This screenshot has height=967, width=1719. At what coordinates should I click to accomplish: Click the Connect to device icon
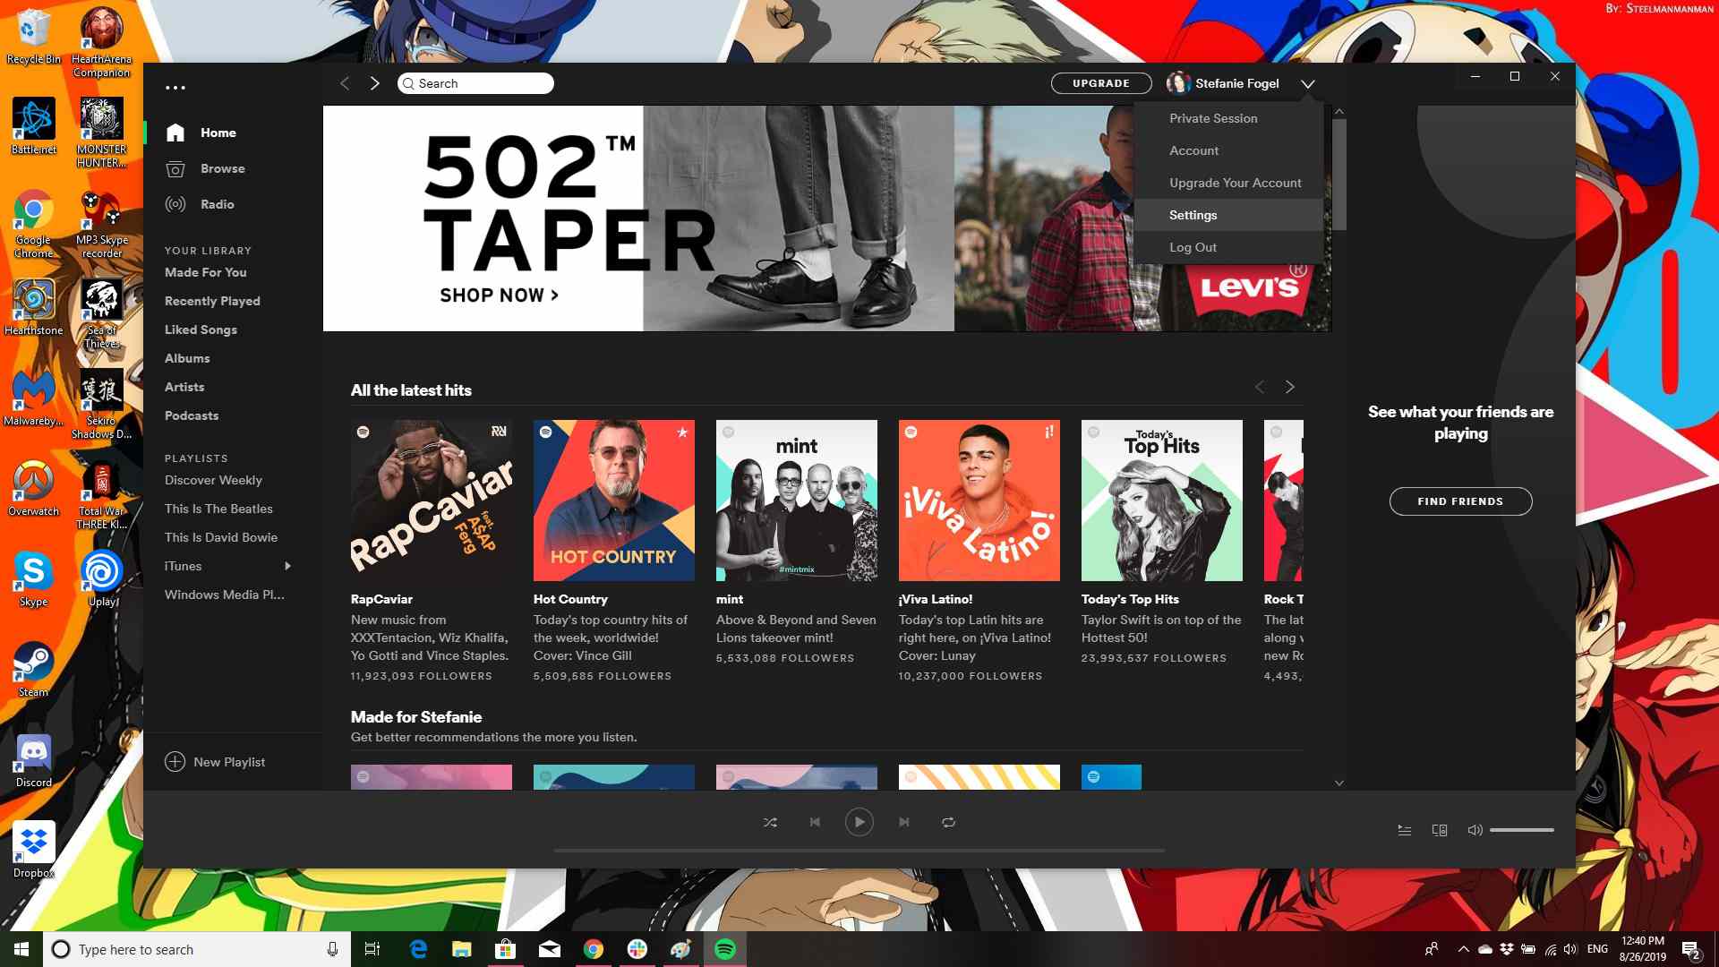1439,830
